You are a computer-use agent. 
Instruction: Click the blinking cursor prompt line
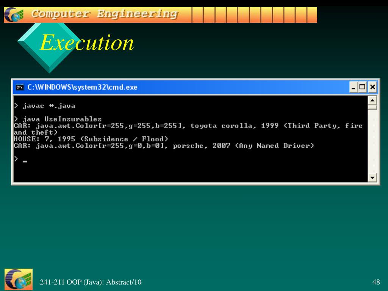21,159
